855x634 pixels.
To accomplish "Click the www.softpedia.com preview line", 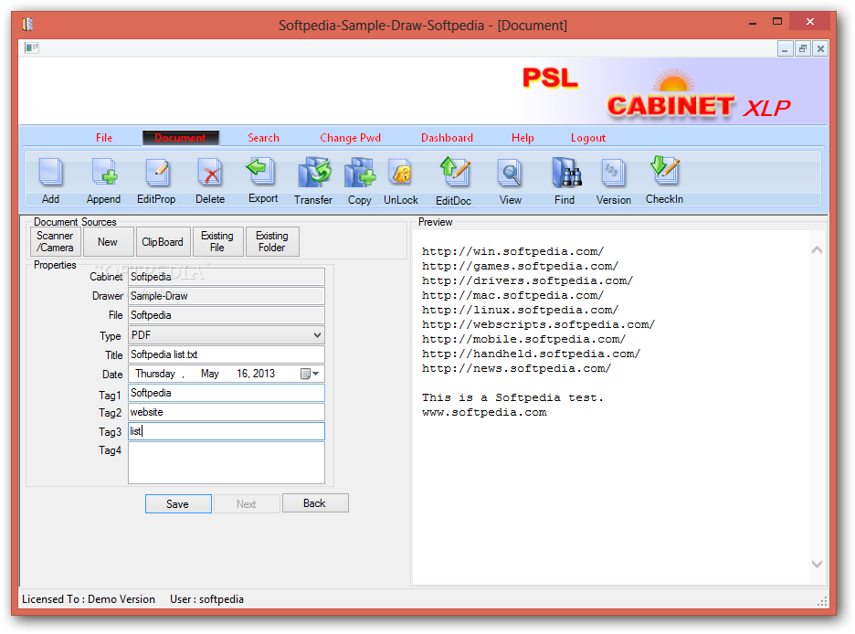I will tap(484, 413).
